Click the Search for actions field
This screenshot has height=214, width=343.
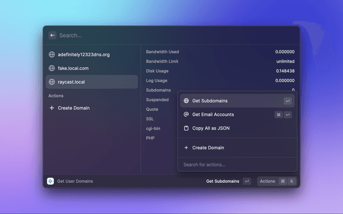[x=237, y=165]
